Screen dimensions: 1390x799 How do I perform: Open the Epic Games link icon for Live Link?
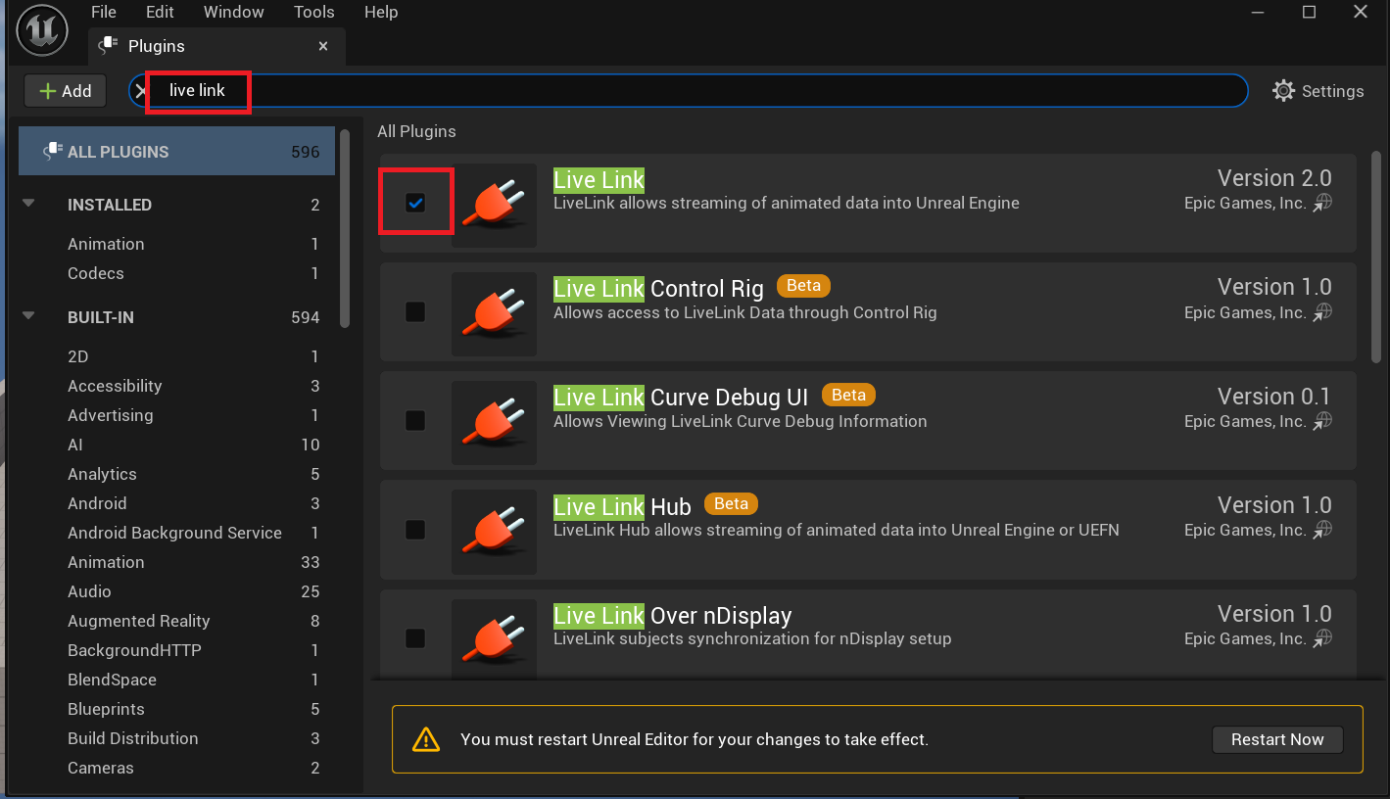[x=1322, y=203]
